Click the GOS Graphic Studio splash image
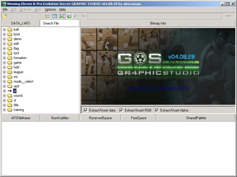The image size is (237, 177). click(x=158, y=66)
